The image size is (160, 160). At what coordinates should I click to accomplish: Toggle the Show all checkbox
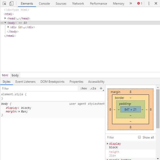139,137
